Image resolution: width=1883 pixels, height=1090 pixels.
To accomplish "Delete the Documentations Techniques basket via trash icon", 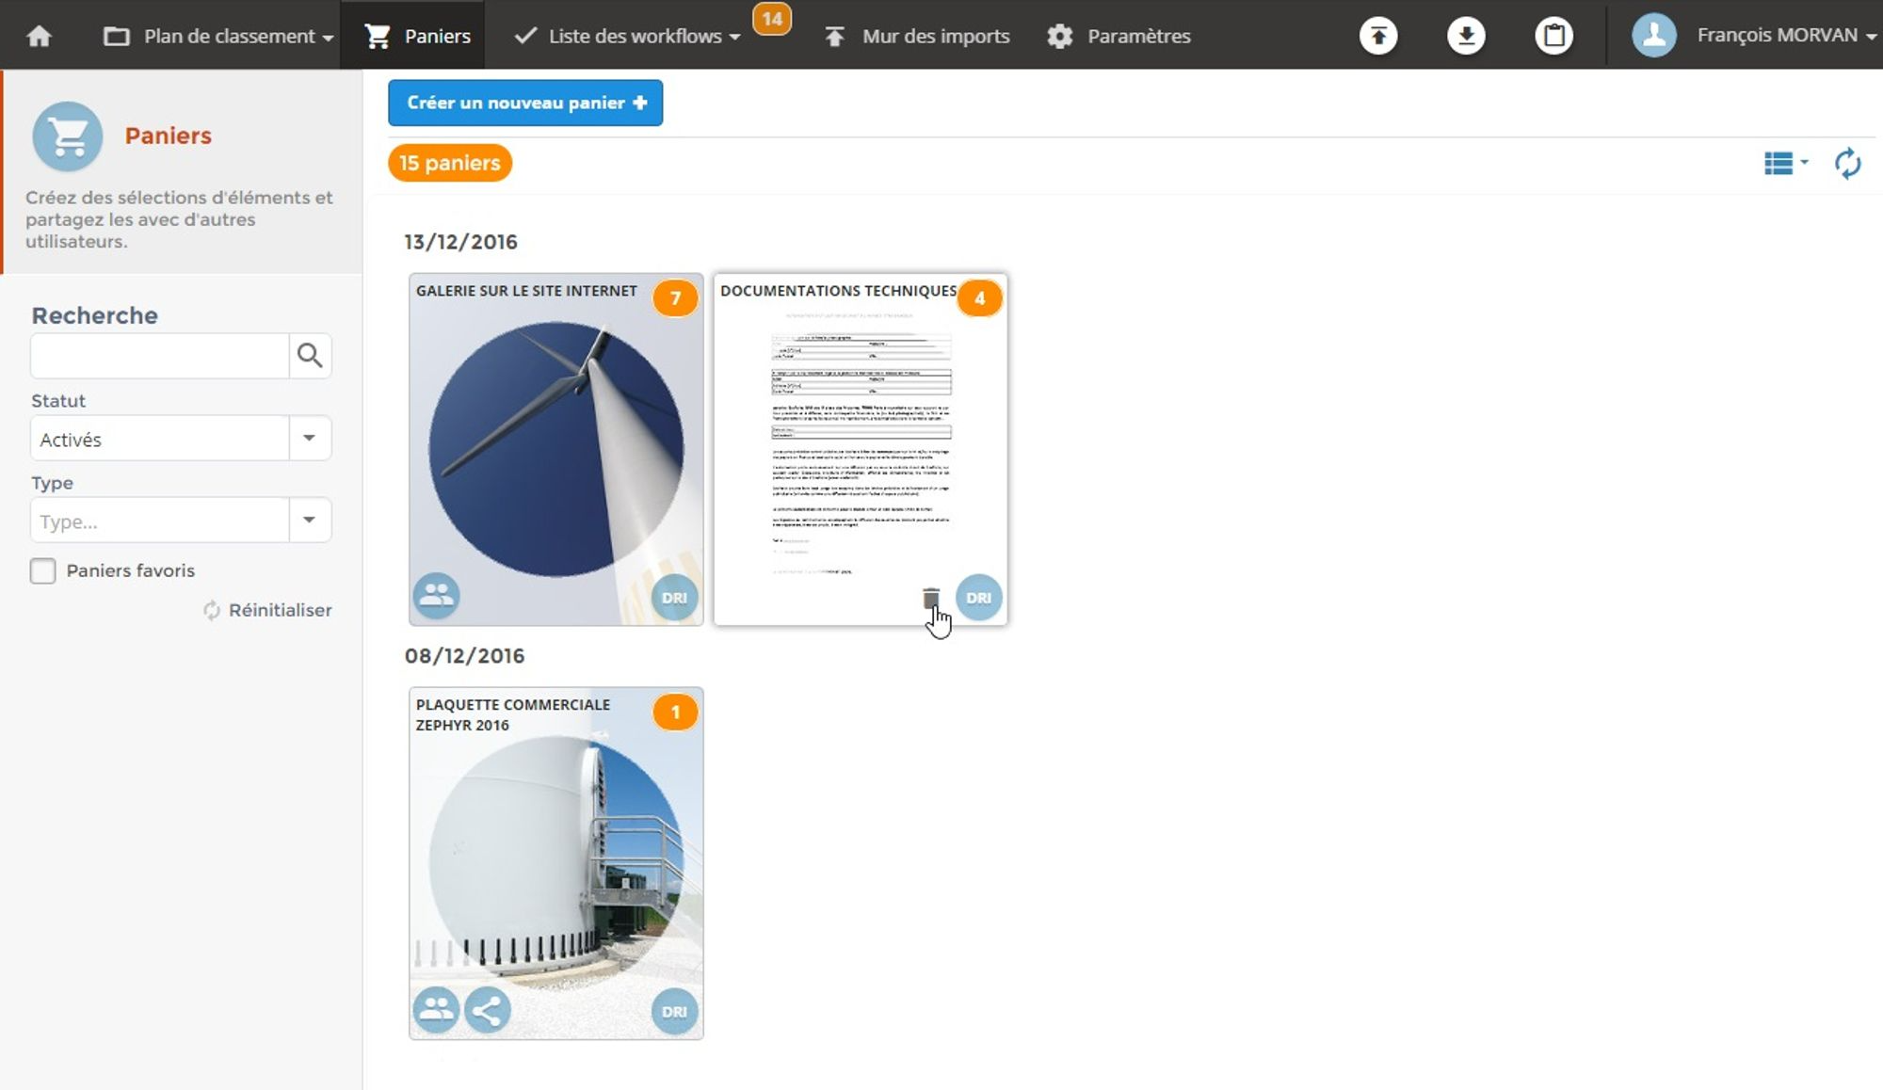I will [x=931, y=598].
